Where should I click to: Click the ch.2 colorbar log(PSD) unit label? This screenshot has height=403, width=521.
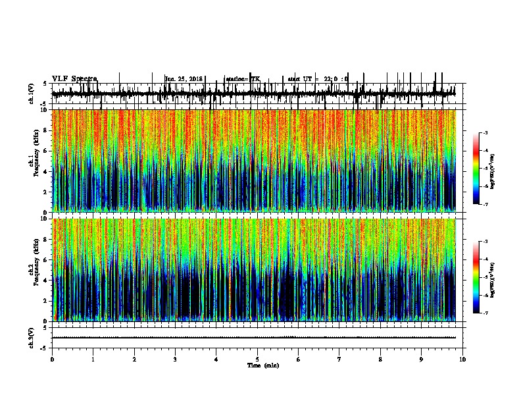pos(492,281)
